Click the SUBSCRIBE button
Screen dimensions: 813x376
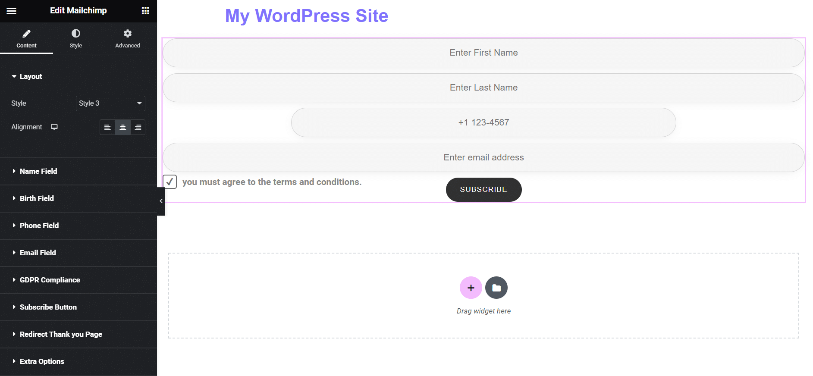click(x=484, y=190)
